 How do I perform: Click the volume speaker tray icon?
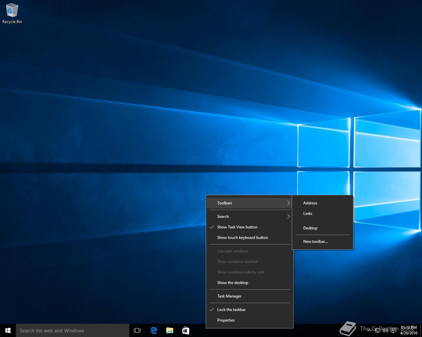pos(385,330)
